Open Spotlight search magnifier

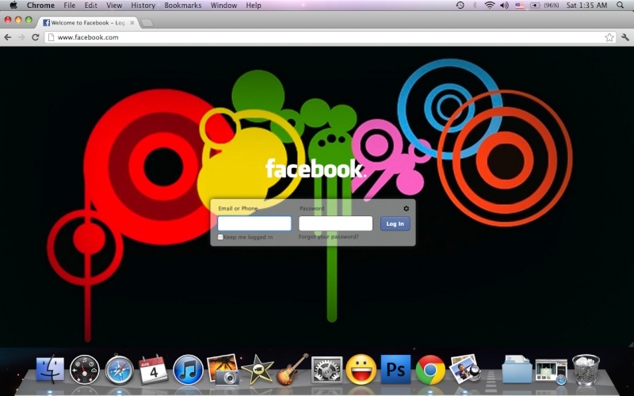click(621, 6)
